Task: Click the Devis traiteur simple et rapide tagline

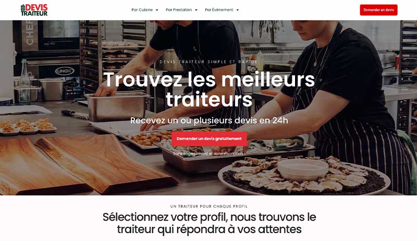Action: pos(209,62)
